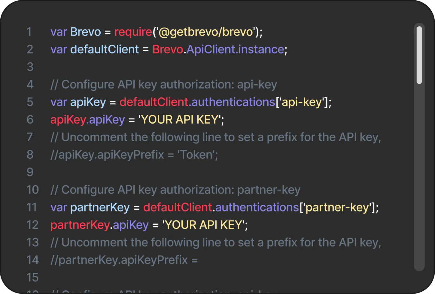
Task: Click 'authentications' on line 11
Action: pyautogui.click(x=257, y=207)
